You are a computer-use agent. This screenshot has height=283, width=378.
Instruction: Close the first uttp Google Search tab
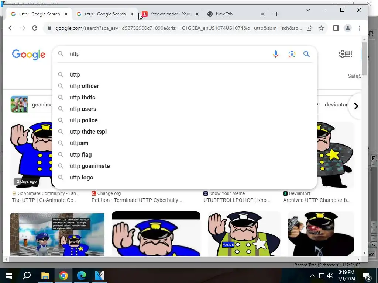pos(66,14)
